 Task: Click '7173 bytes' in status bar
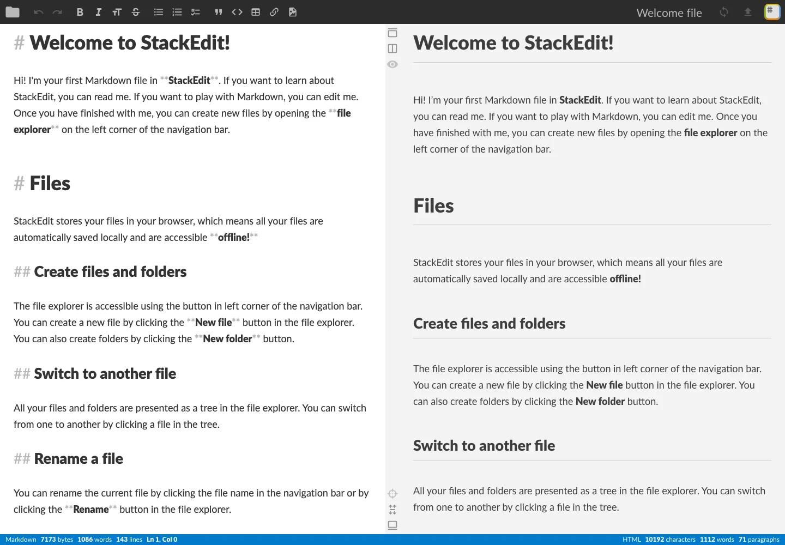pos(57,540)
